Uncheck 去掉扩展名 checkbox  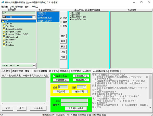click(x=54, y=76)
